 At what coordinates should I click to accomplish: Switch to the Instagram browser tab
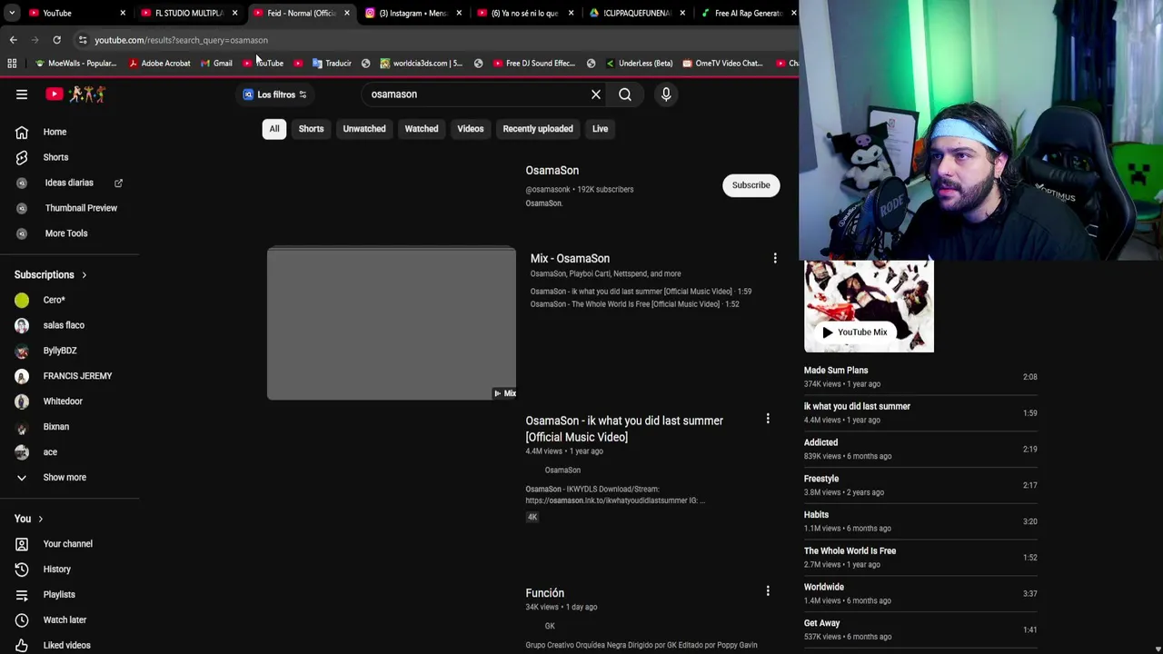click(x=413, y=13)
